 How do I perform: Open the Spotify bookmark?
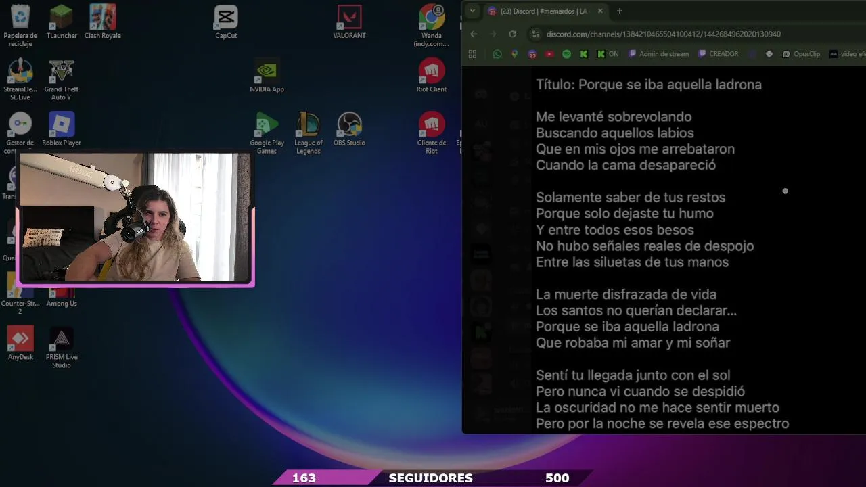click(567, 54)
